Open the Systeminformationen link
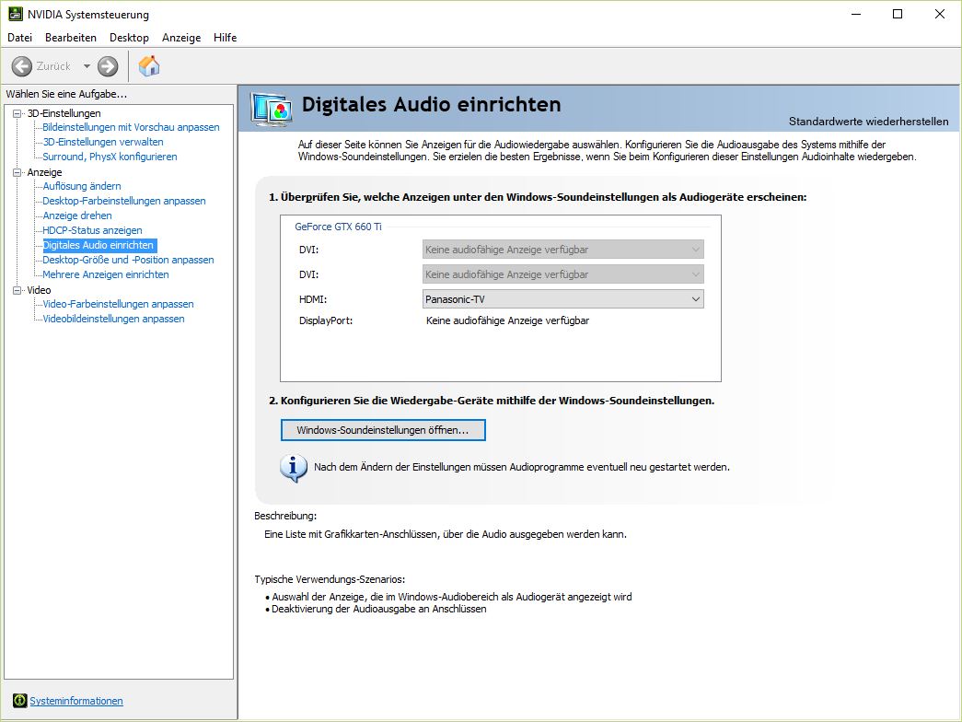Image resolution: width=962 pixels, height=722 pixels. pos(76,701)
